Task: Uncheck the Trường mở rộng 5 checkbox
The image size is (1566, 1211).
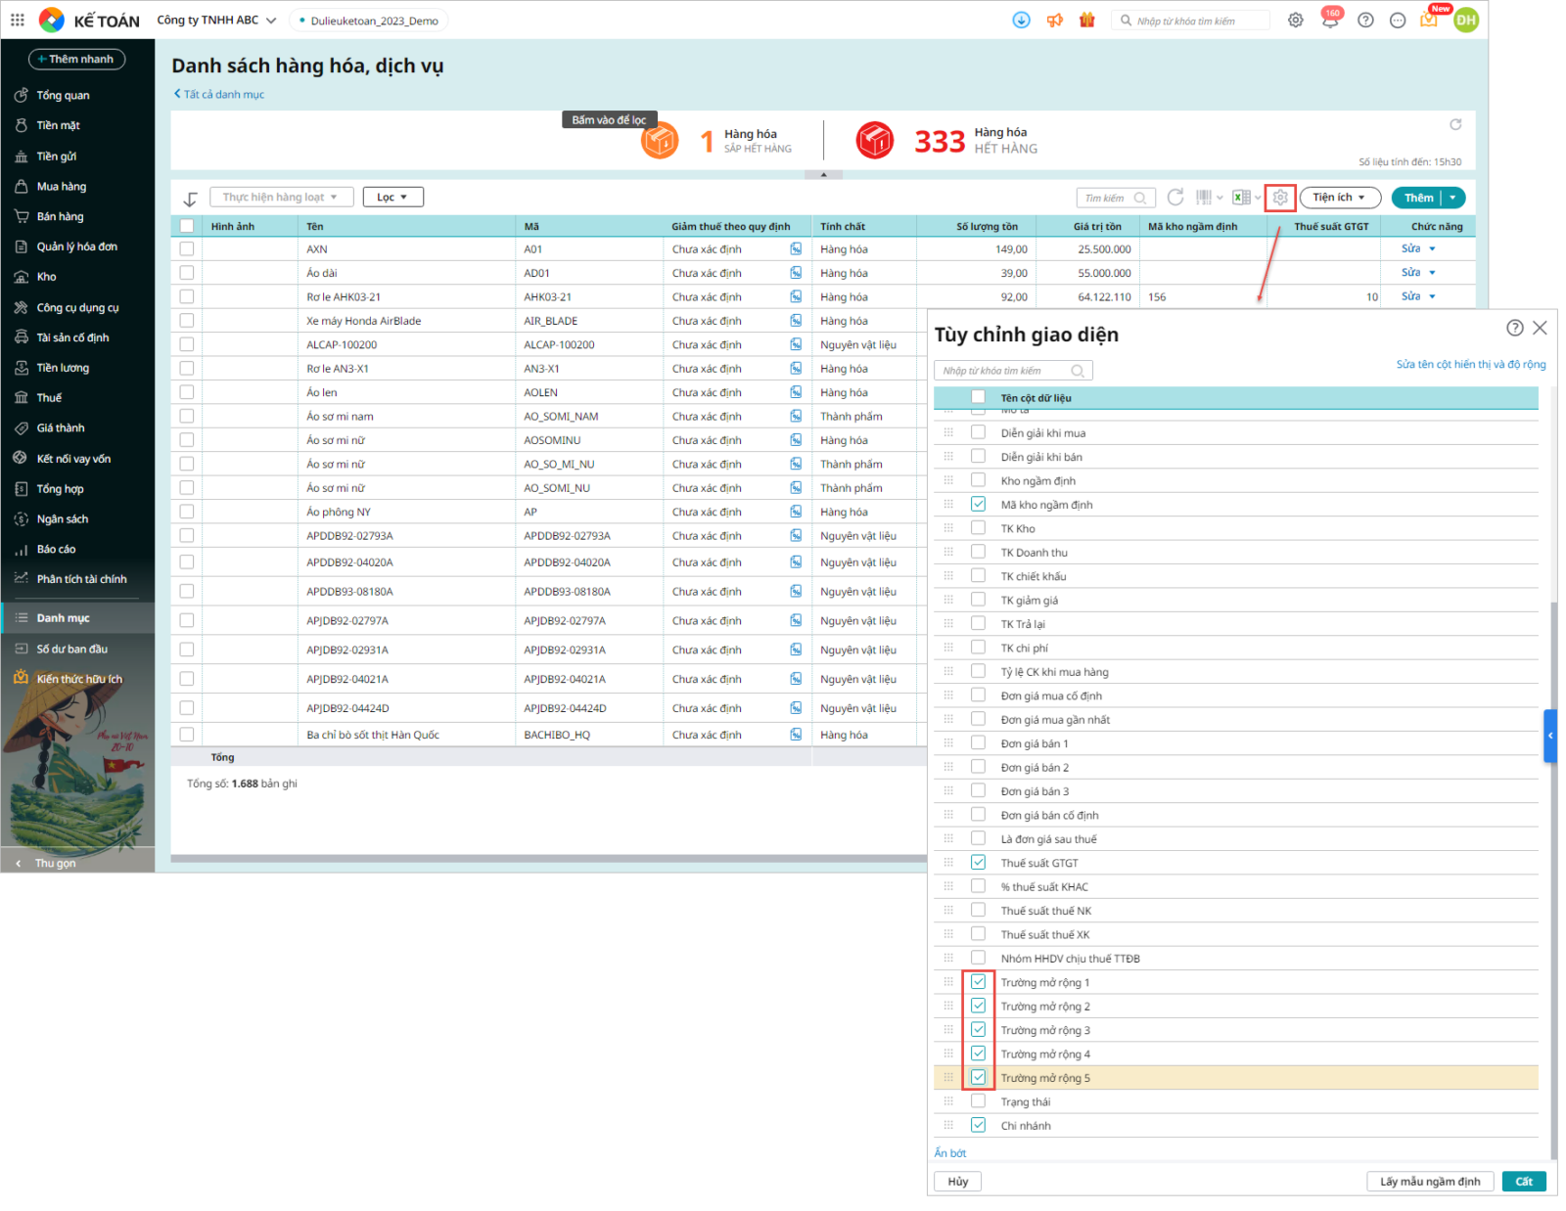Action: point(978,1077)
